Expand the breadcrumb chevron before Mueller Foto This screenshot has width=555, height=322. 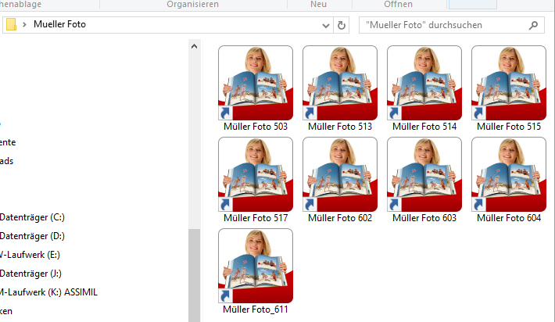24,24
